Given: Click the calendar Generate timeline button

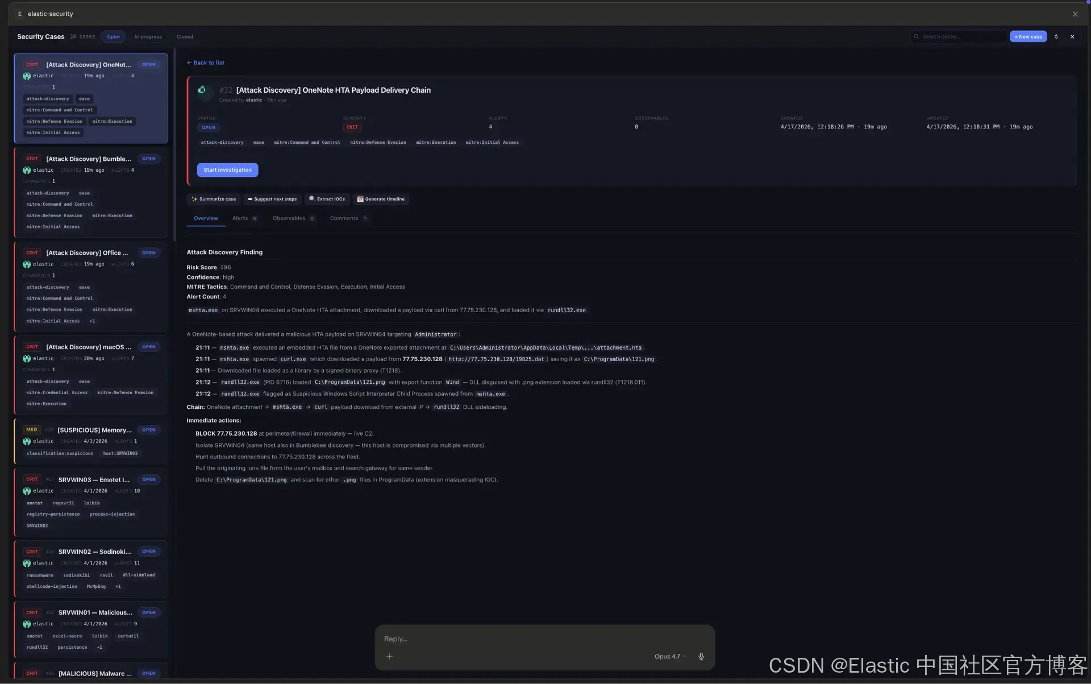Looking at the screenshot, I should [x=381, y=199].
